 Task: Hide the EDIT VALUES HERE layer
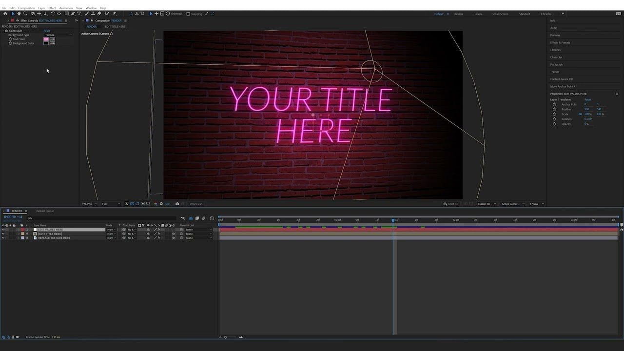click(2, 230)
